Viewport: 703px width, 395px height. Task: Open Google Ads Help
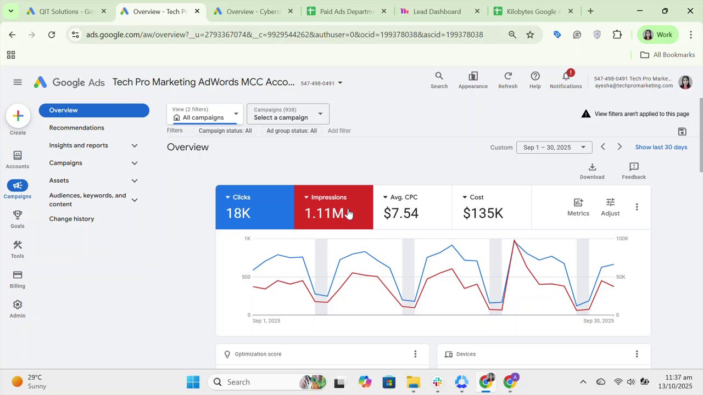pyautogui.click(x=535, y=80)
